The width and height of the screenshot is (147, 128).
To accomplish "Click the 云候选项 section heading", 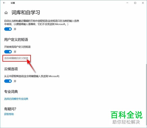I will [x=11, y=69].
